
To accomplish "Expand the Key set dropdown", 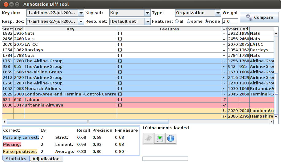I will click(148, 13).
